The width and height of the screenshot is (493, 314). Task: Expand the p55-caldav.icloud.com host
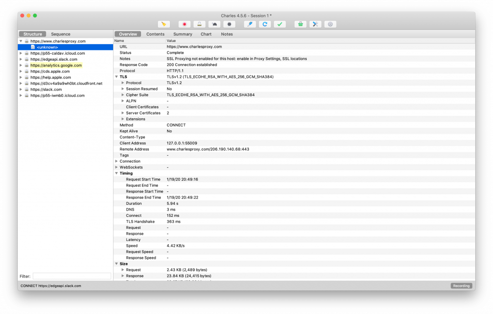21,53
